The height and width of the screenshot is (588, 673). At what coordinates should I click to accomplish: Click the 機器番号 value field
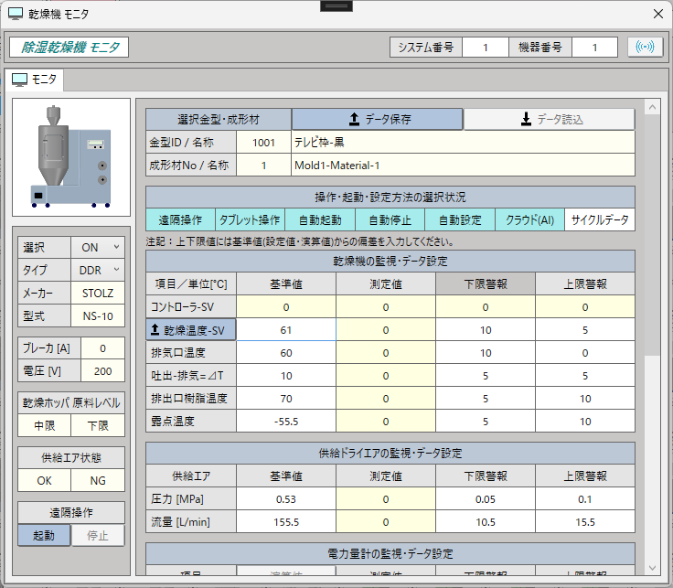coord(594,48)
